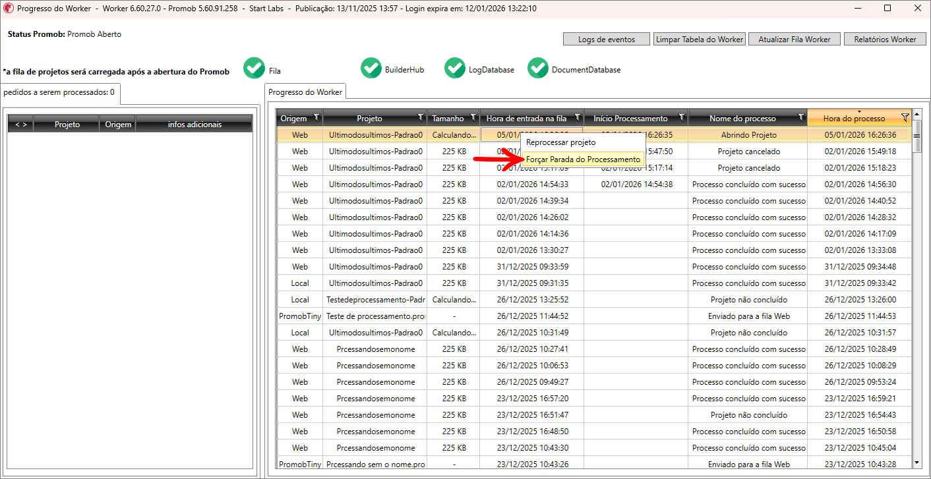Choose Forçar Parada do Processamento in context menu
The width and height of the screenshot is (931, 479).
(583, 159)
